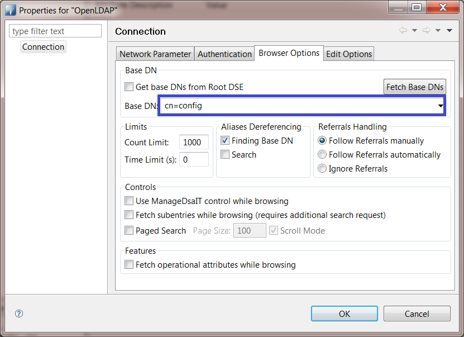Open the back history dropdown arrow
Viewport: 464px width, 337px height.
coord(414,31)
